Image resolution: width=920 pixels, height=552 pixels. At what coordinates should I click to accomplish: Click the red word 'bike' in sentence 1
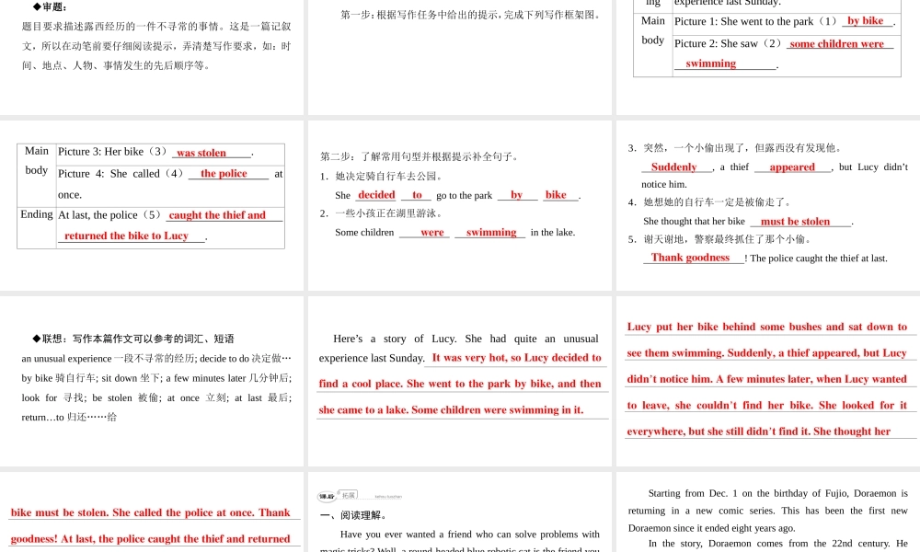(x=556, y=195)
